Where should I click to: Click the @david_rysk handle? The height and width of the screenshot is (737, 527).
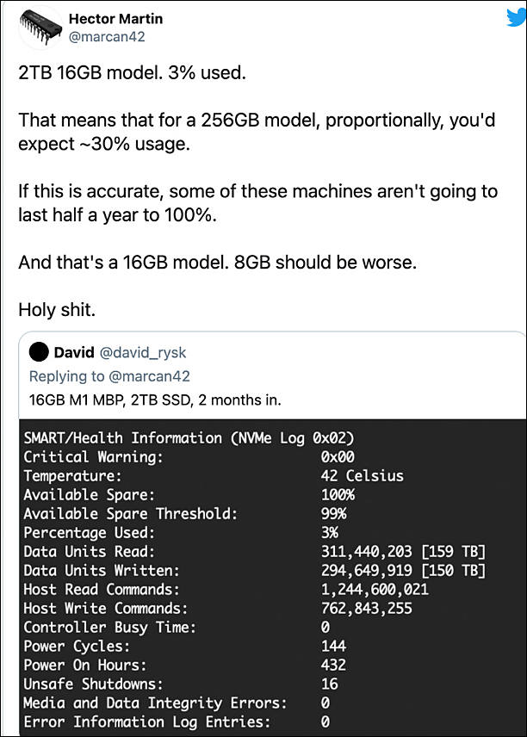click(x=143, y=352)
